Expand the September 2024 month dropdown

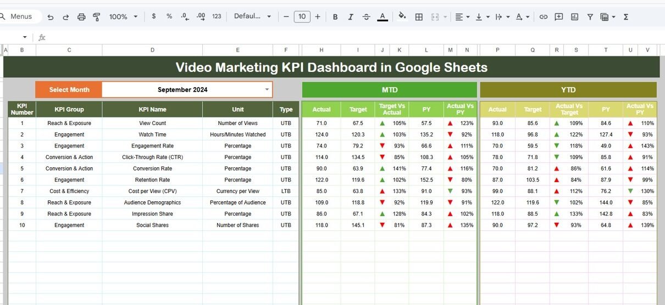point(267,89)
